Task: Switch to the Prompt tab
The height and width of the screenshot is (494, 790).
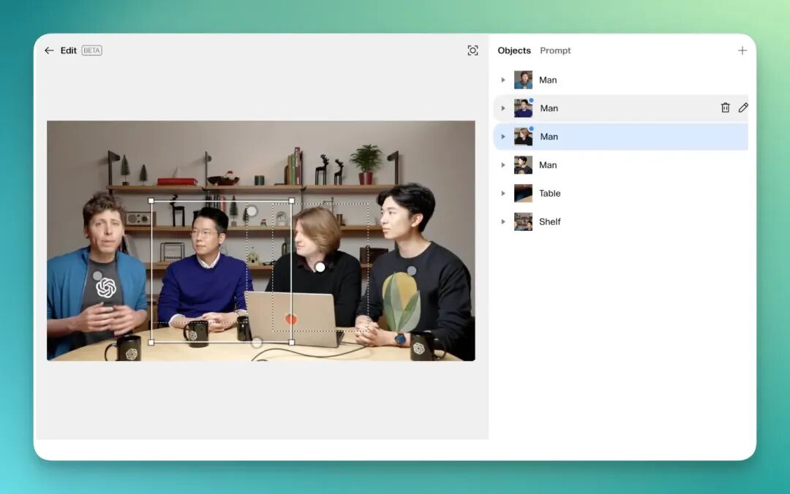Action: (x=555, y=50)
